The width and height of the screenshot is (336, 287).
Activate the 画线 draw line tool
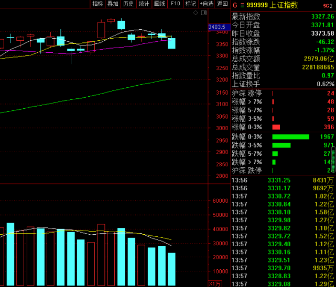pos(160,4)
